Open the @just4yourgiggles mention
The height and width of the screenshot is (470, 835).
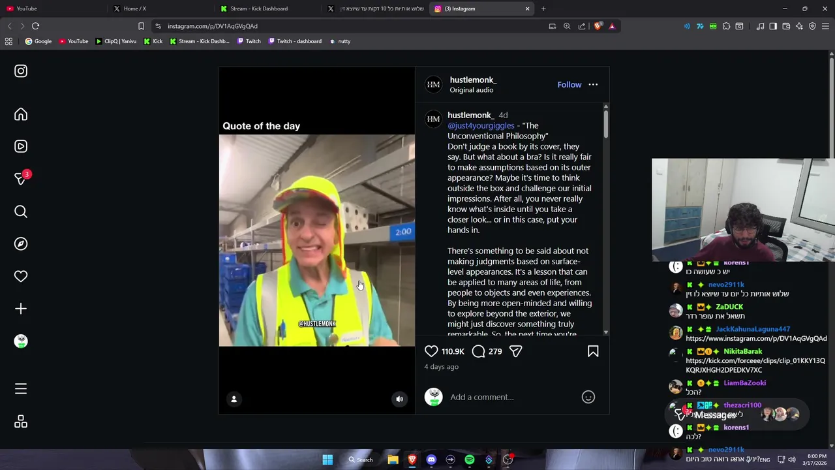pos(481,125)
